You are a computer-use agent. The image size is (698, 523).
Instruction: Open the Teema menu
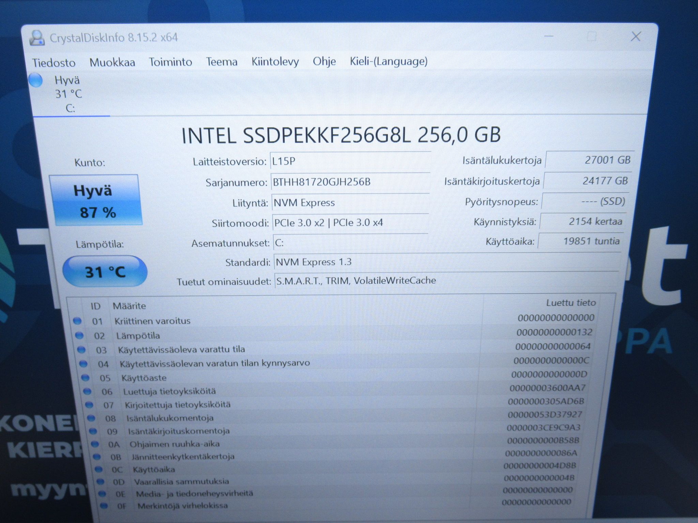222,62
